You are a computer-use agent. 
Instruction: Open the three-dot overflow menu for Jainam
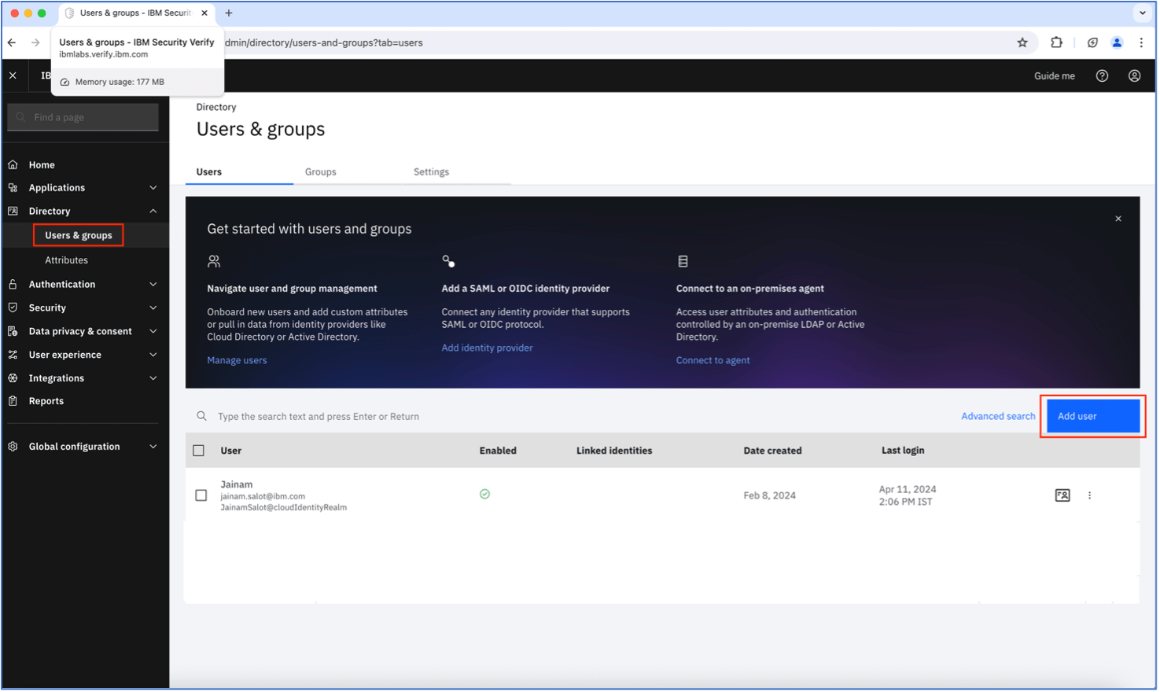pos(1089,495)
